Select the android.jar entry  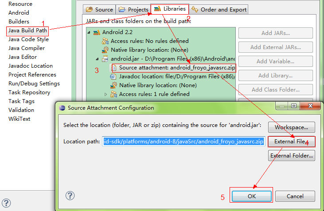(173, 59)
